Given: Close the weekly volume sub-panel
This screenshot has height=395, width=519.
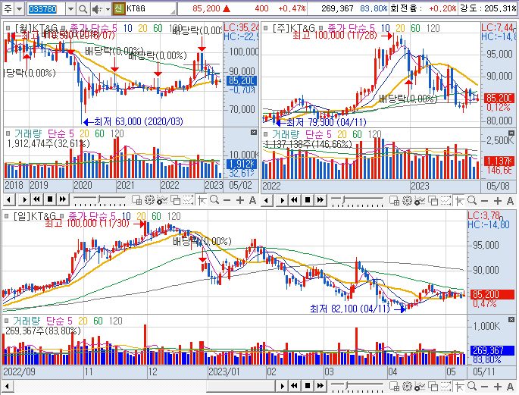Looking at the screenshot, I should [x=511, y=133].
